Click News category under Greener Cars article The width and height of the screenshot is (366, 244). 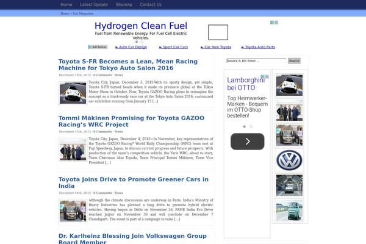click(118, 193)
